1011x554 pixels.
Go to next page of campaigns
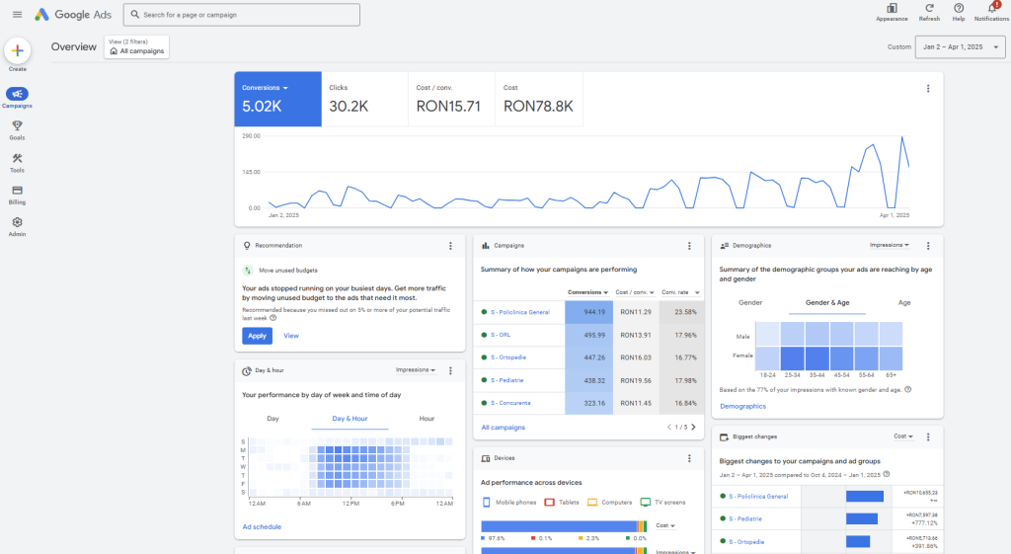[693, 427]
